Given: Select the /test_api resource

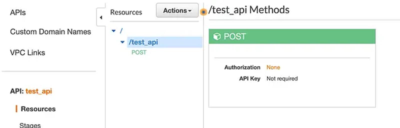Looking at the screenshot, I should click(x=143, y=42).
